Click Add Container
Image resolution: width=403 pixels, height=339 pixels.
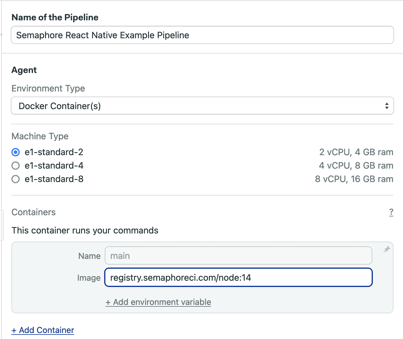[42, 330]
